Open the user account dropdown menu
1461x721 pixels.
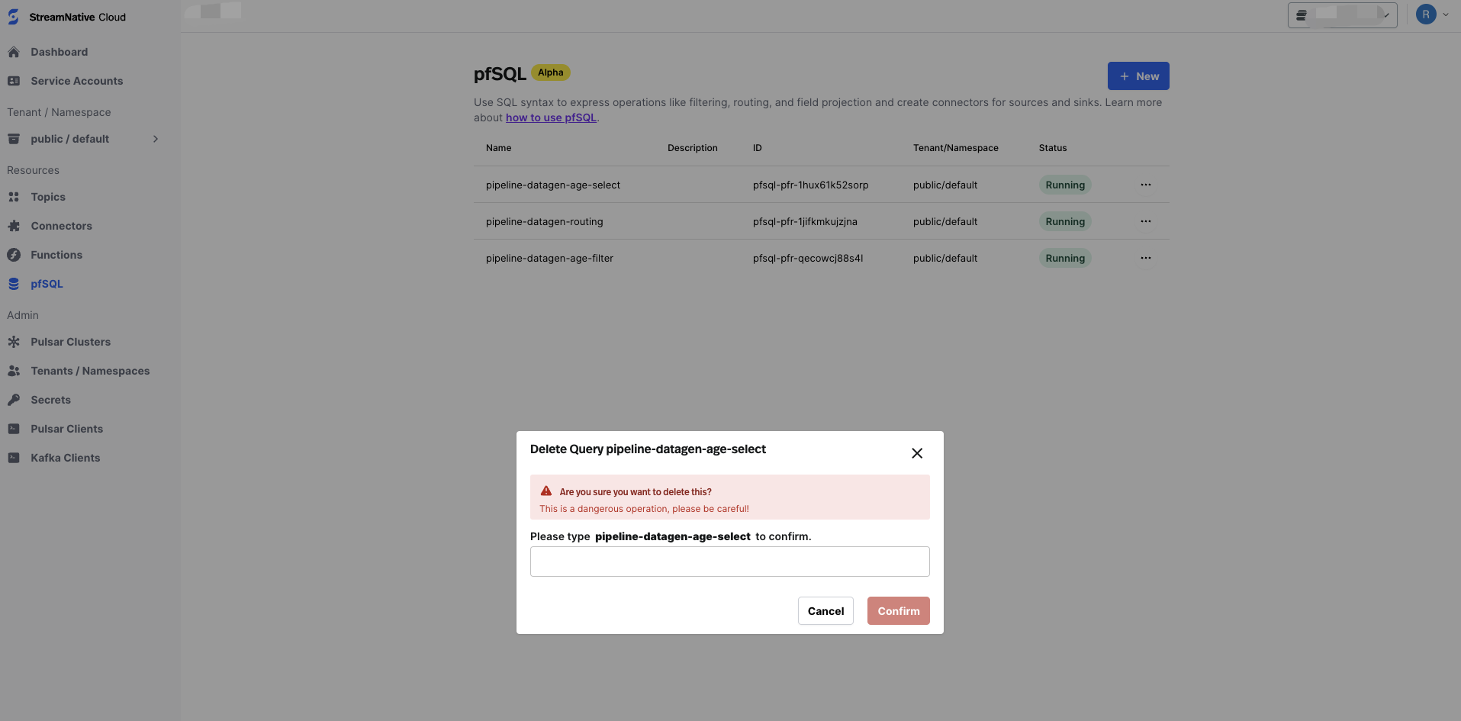[x=1432, y=14]
